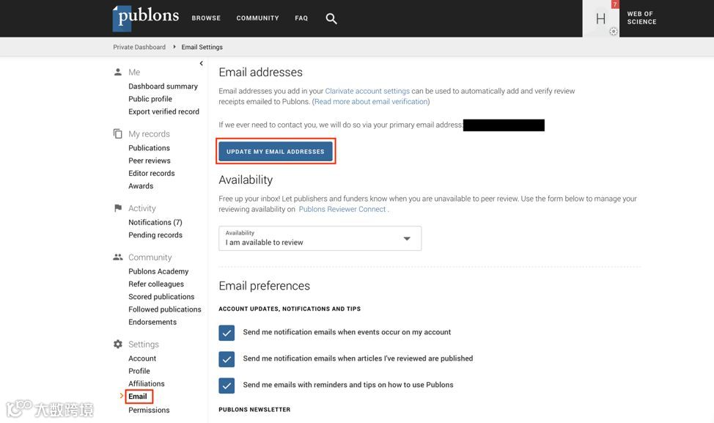Toggle notification emails for account events

[x=227, y=333]
